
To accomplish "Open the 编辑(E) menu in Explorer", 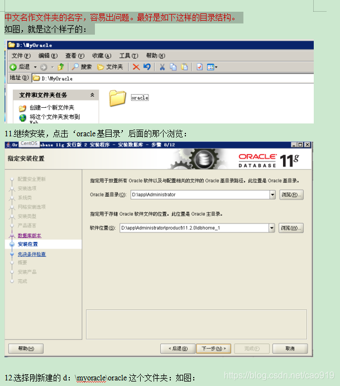I will coord(48,56).
